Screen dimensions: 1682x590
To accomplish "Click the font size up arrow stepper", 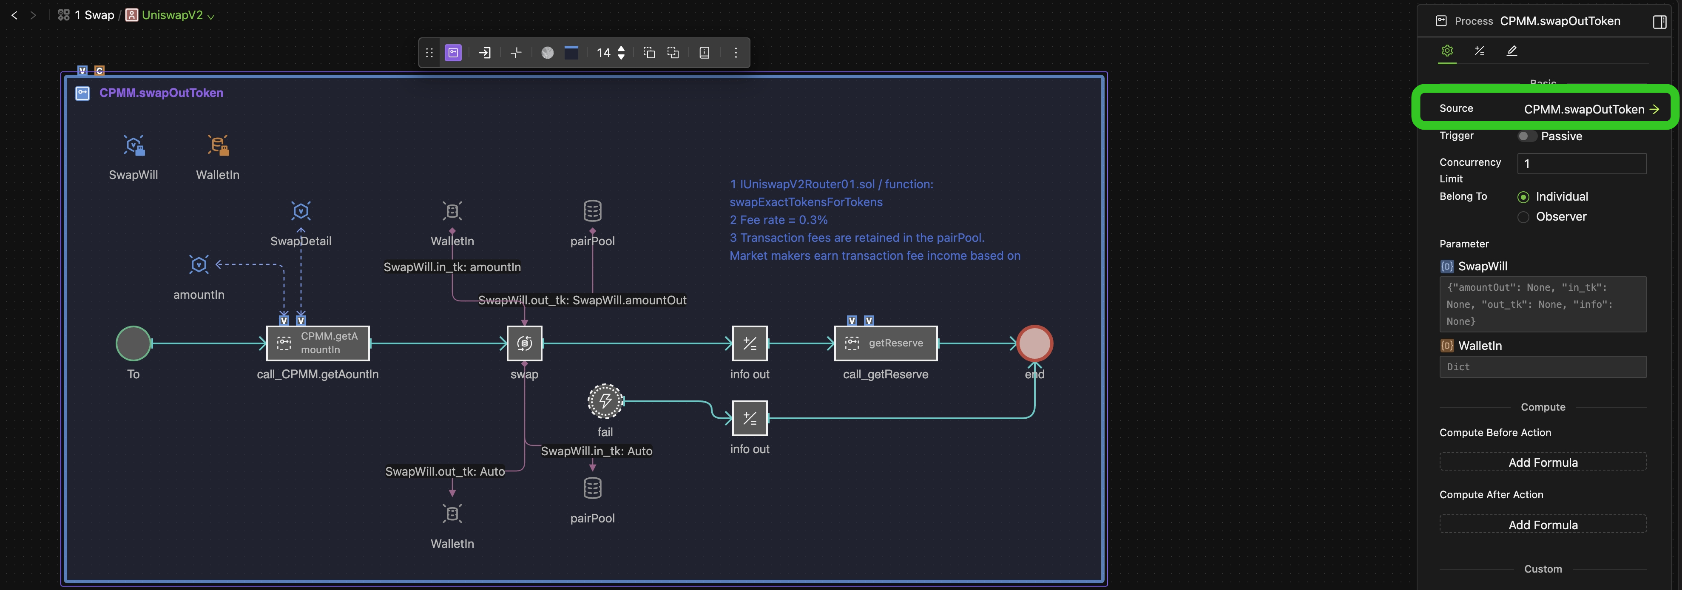I will 621,48.
